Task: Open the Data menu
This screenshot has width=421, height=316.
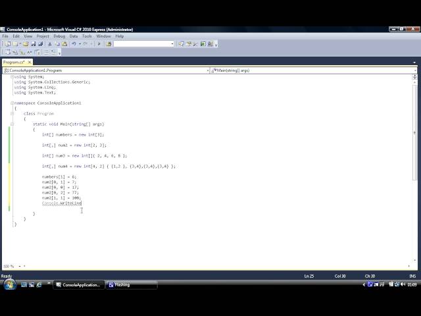Action: [74, 36]
